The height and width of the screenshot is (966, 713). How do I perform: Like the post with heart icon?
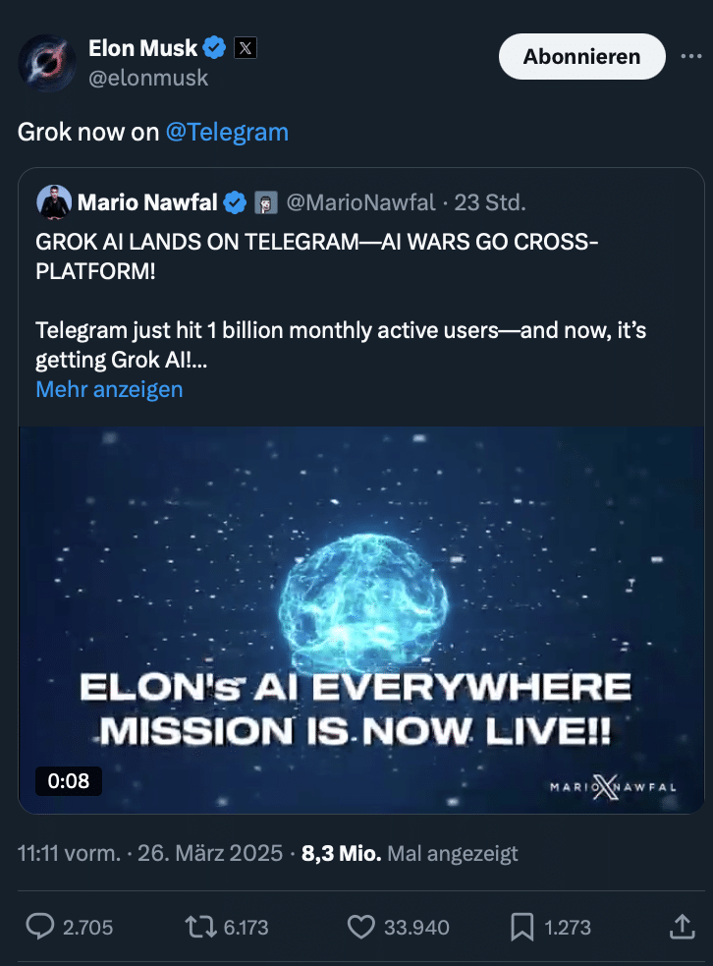click(362, 927)
